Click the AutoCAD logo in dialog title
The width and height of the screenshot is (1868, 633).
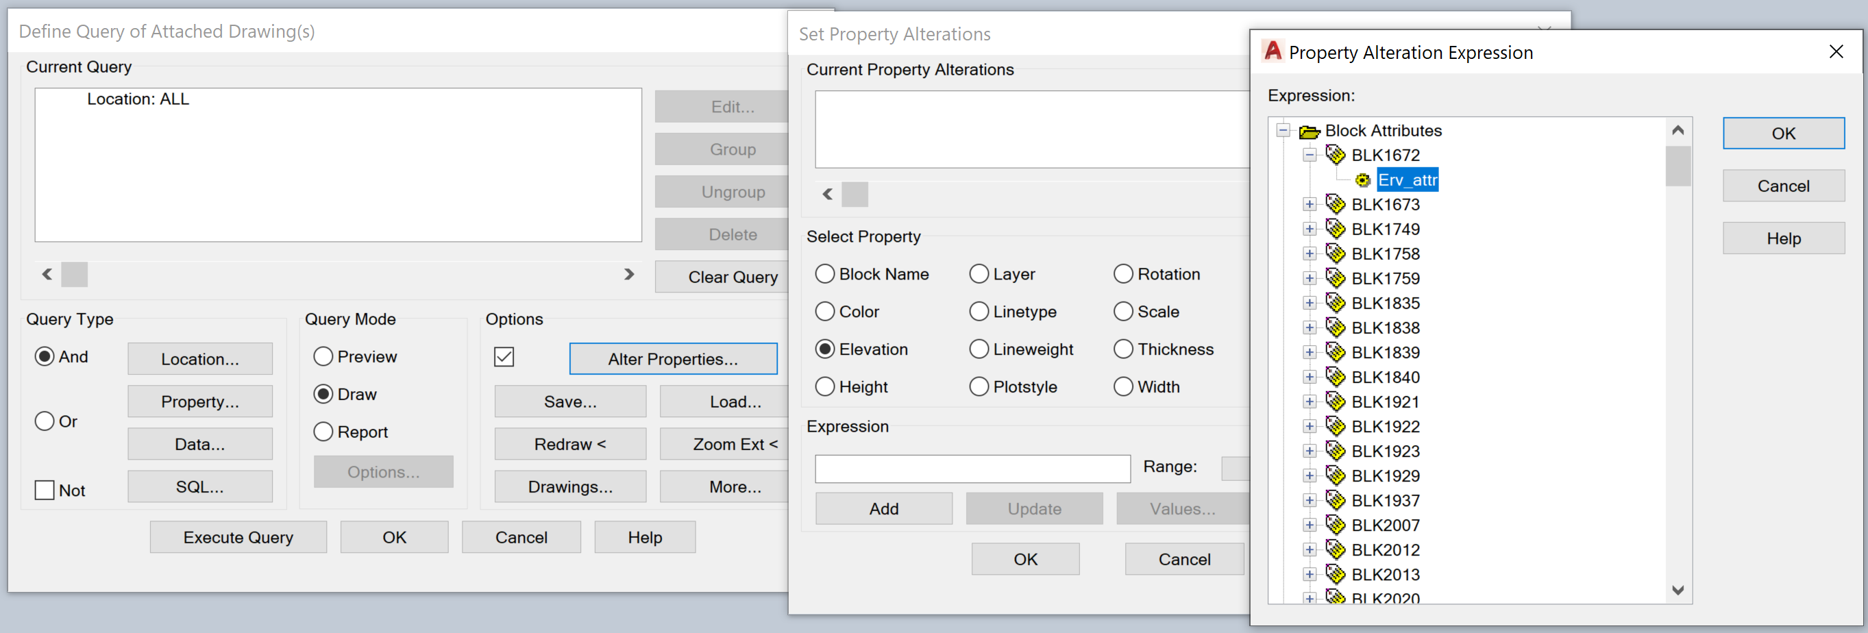point(1273,51)
